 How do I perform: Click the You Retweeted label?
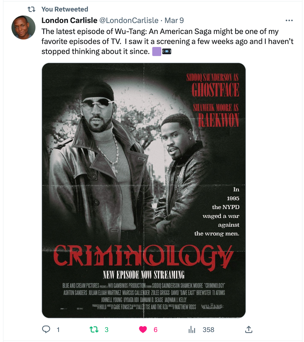65,9
